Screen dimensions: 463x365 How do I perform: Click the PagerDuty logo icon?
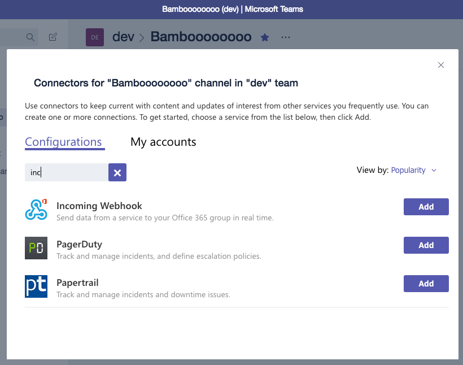[x=36, y=248]
